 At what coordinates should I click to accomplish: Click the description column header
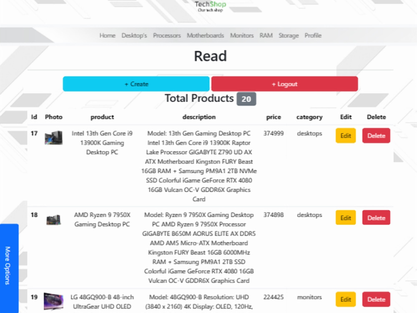tap(199, 117)
